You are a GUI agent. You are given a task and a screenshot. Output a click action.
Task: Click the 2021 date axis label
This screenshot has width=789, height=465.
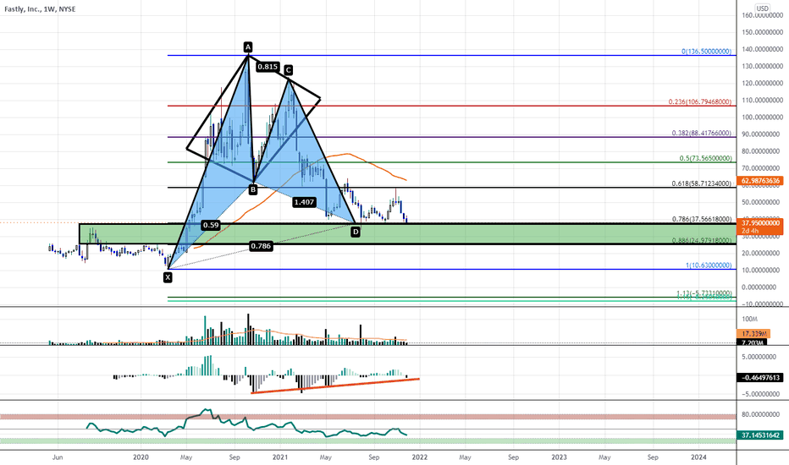pos(280,457)
